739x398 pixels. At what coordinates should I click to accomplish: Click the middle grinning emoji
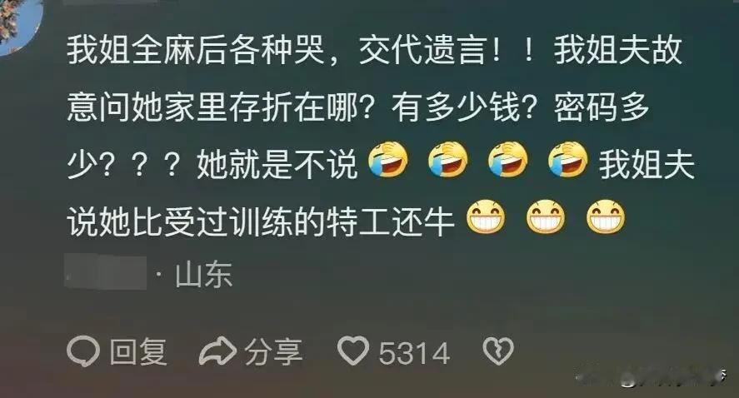point(546,217)
